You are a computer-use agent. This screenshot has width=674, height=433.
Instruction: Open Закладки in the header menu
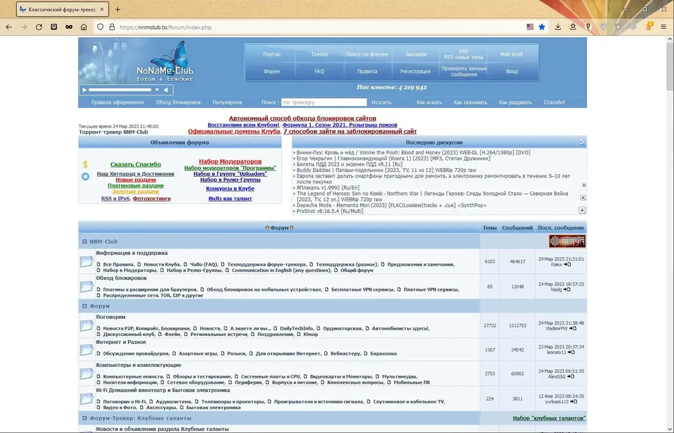pos(416,54)
